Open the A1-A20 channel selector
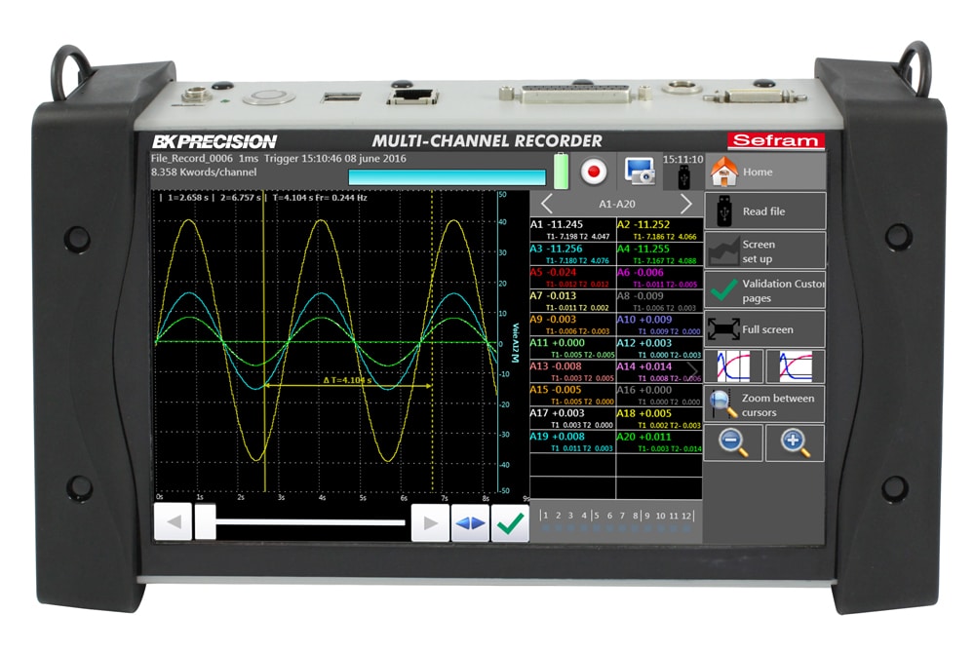 coord(615,205)
